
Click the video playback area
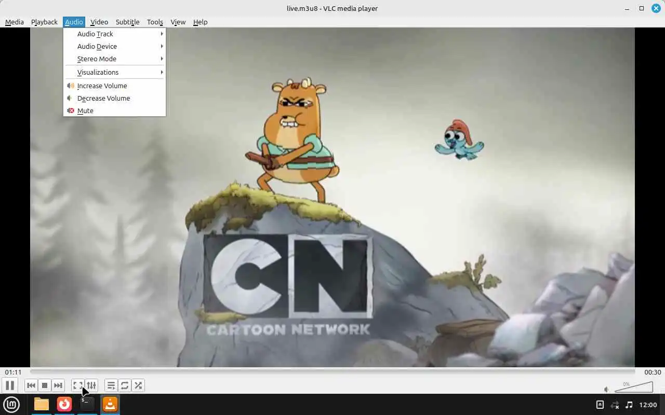tap(332, 197)
